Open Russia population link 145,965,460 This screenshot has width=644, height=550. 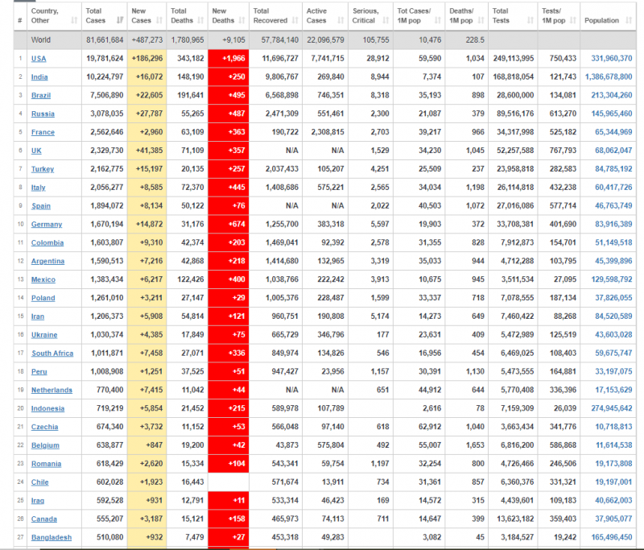click(x=612, y=114)
